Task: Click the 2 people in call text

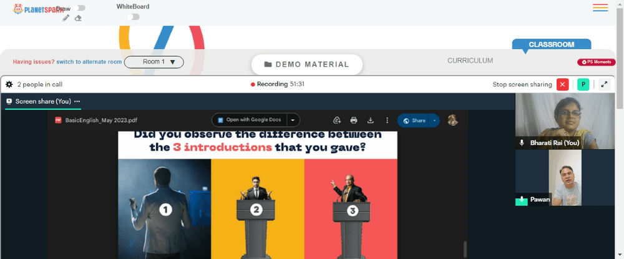Action: pyautogui.click(x=40, y=84)
